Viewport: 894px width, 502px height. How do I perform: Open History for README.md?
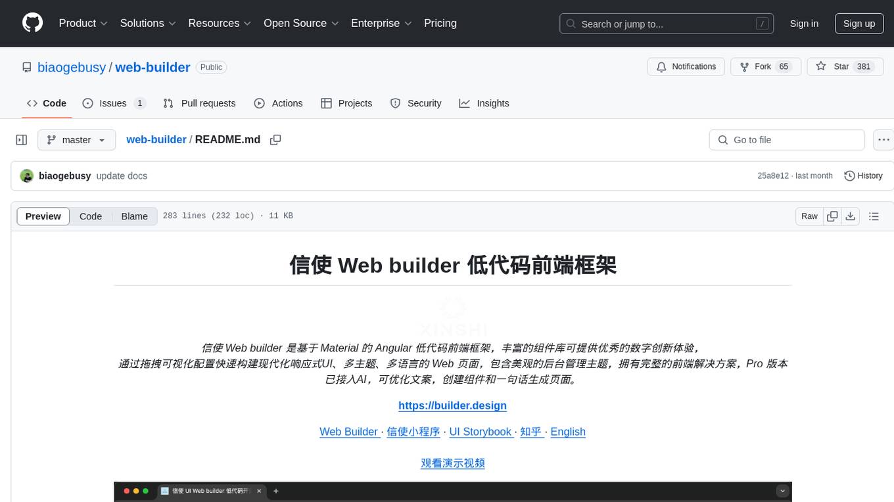pos(863,176)
